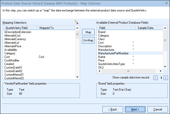The height and width of the screenshot is (114, 170).
Task: Select QuoteWerksItemType external field
Action: click(111, 64)
